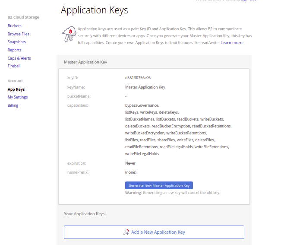Click the keyID value d55130756c06
The image size is (284, 245).
pyautogui.click(x=138, y=78)
